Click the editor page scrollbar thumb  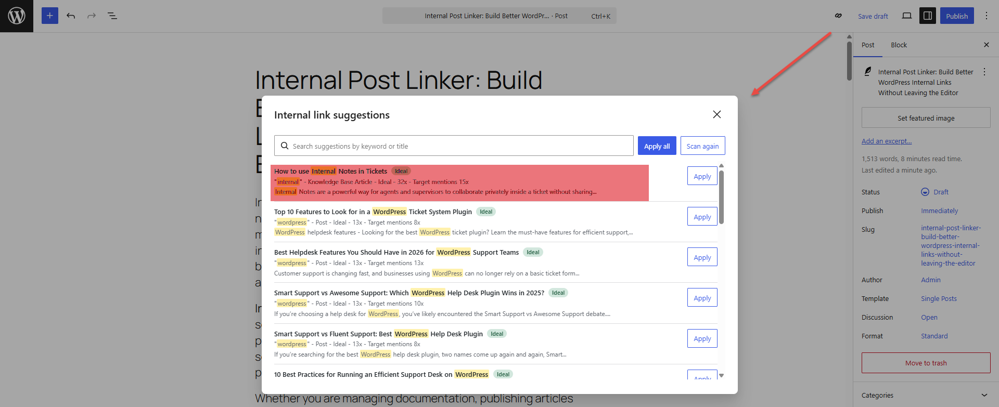[849, 60]
